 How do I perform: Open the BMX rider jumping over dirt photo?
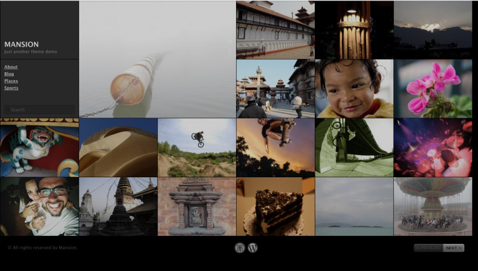pos(197,147)
